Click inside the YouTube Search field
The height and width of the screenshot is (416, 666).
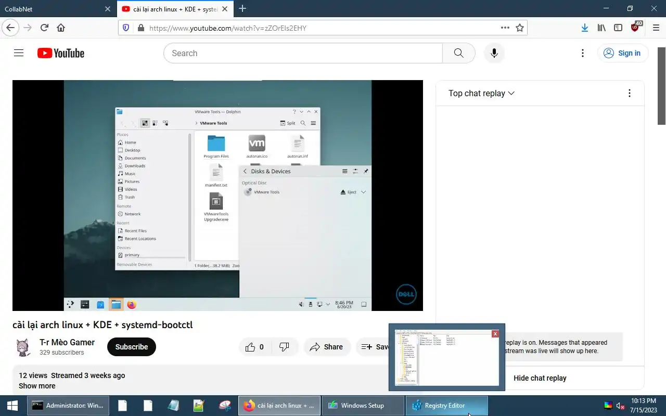point(303,53)
